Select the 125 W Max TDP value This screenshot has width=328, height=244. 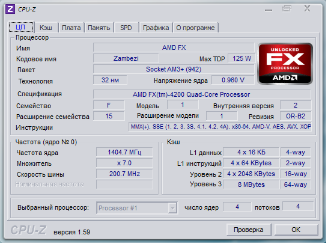[241, 58]
